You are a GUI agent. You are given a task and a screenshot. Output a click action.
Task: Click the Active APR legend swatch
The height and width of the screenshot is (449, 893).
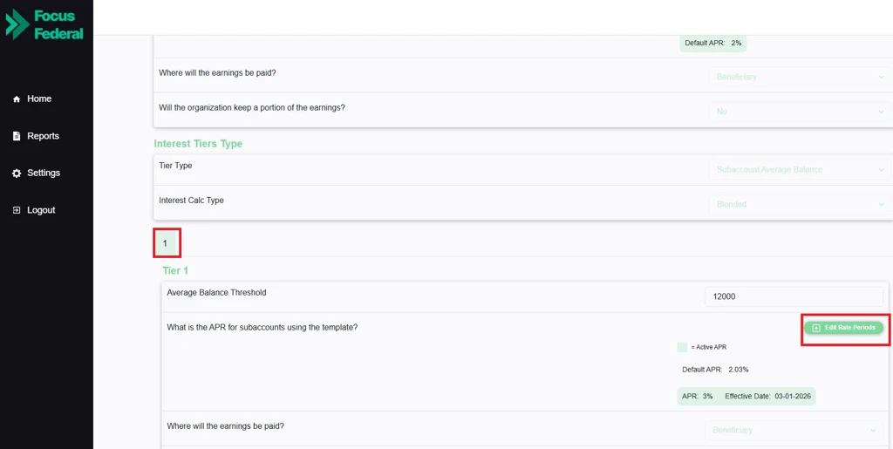682,347
